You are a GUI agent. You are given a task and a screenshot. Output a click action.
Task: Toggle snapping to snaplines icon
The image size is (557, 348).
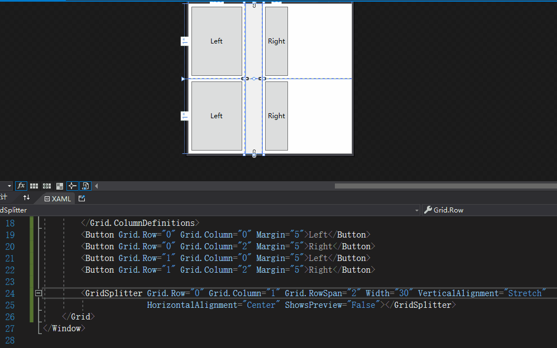(x=73, y=186)
